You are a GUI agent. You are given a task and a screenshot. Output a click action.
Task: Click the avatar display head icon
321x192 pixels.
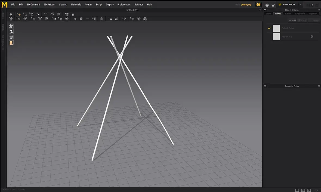[x=11, y=43]
